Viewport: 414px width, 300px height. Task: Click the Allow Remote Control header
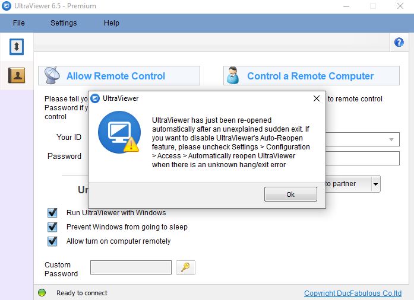(119, 76)
